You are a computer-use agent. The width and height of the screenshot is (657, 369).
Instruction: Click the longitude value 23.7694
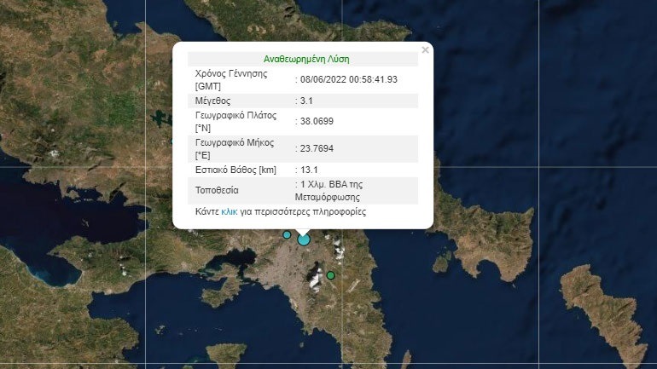pos(317,148)
